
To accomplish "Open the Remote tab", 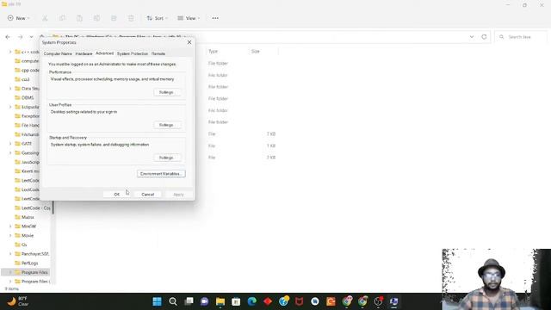I will tap(158, 53).
